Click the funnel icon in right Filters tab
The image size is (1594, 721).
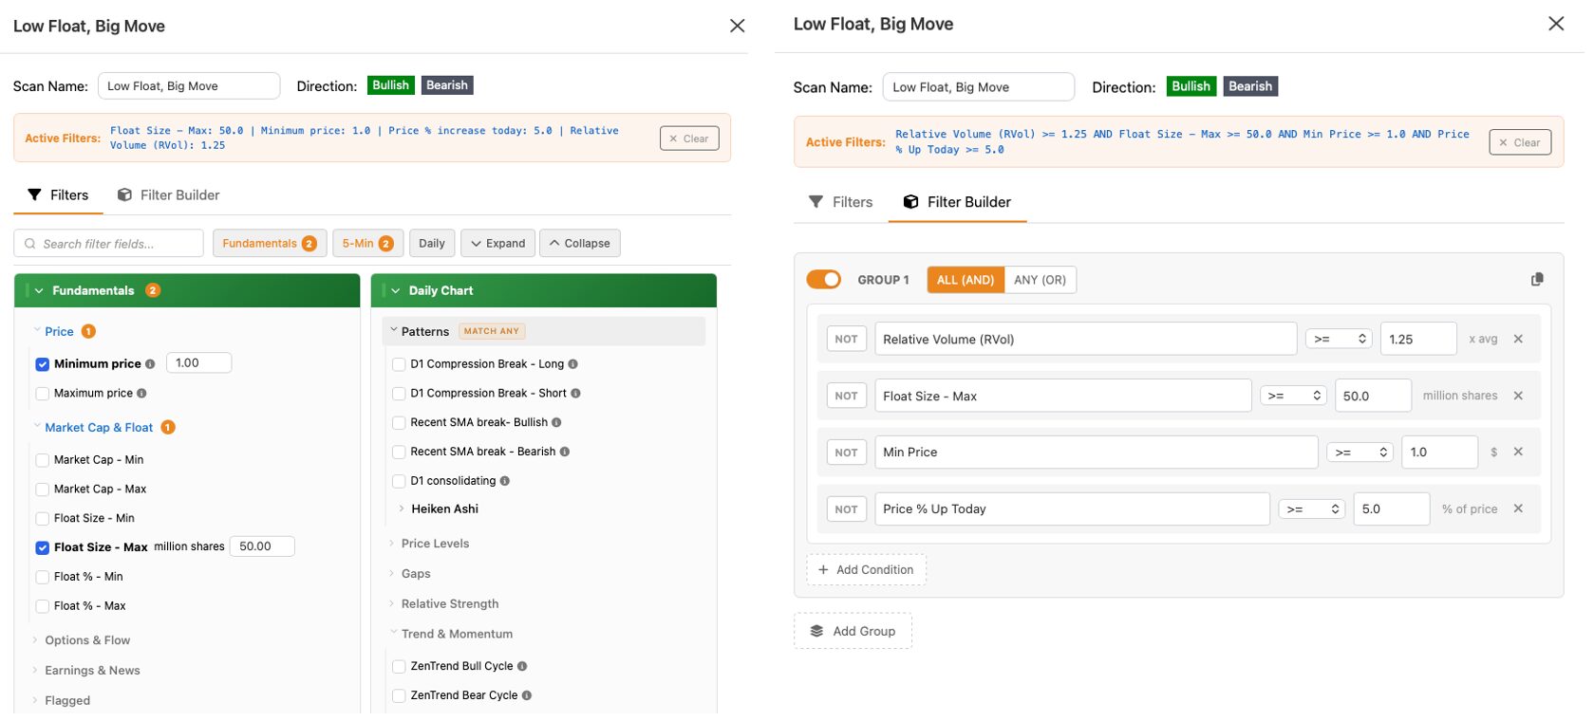coord(816,202)
